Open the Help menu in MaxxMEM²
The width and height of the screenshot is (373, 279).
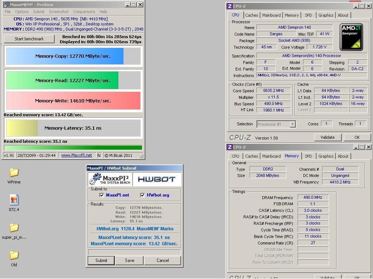(103, 12)
